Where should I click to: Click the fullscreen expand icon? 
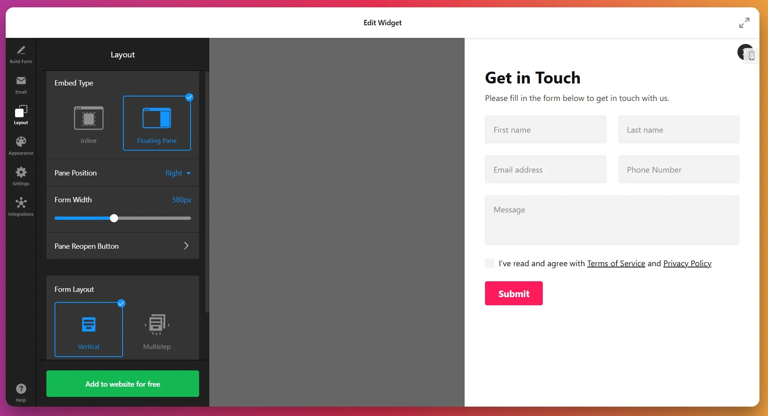coord(744,22)
